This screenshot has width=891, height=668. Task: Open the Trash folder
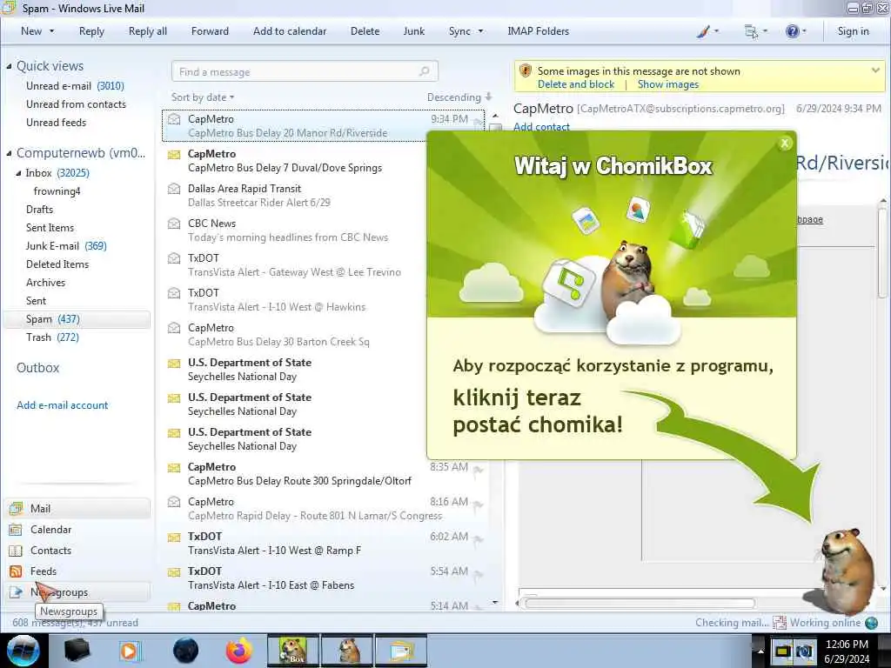52,337
